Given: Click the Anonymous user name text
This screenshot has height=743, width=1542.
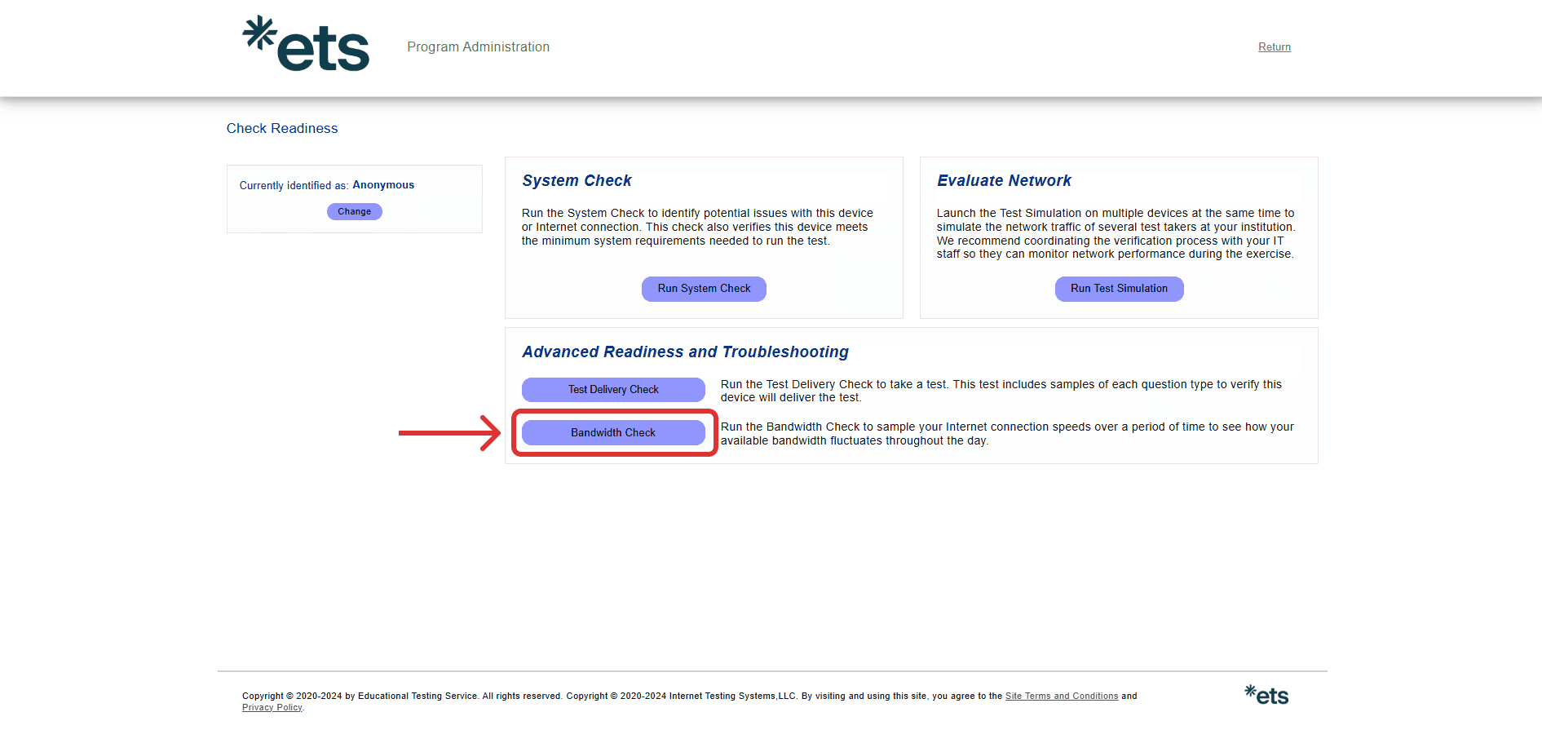Looking at the screenshot, I should [383, 185].
